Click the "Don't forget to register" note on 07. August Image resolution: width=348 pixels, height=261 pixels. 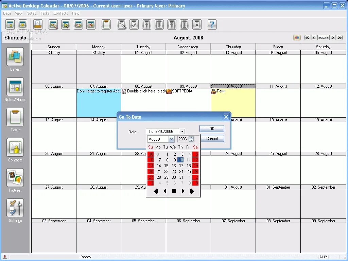click(99, 91)
